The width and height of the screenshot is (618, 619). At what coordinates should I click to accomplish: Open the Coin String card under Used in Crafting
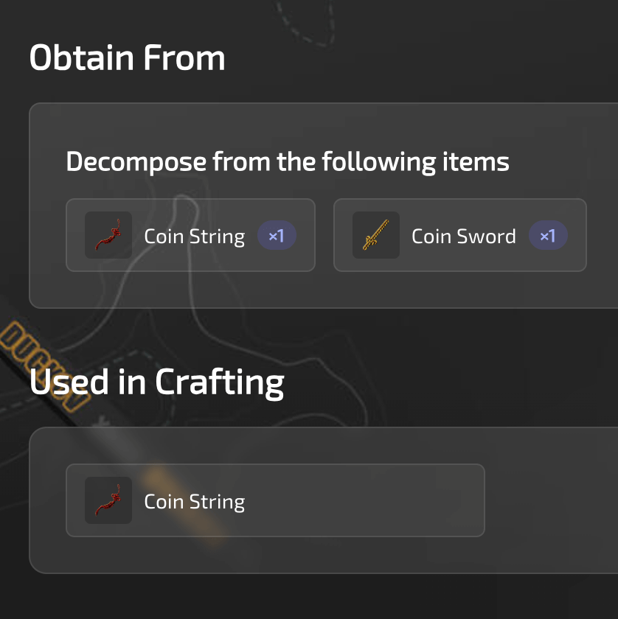point(276,500)
